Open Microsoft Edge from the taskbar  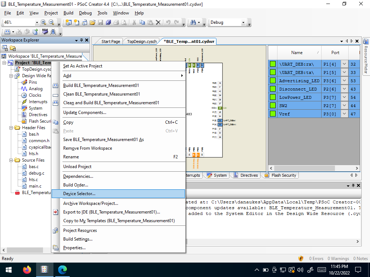click(63, 270)
